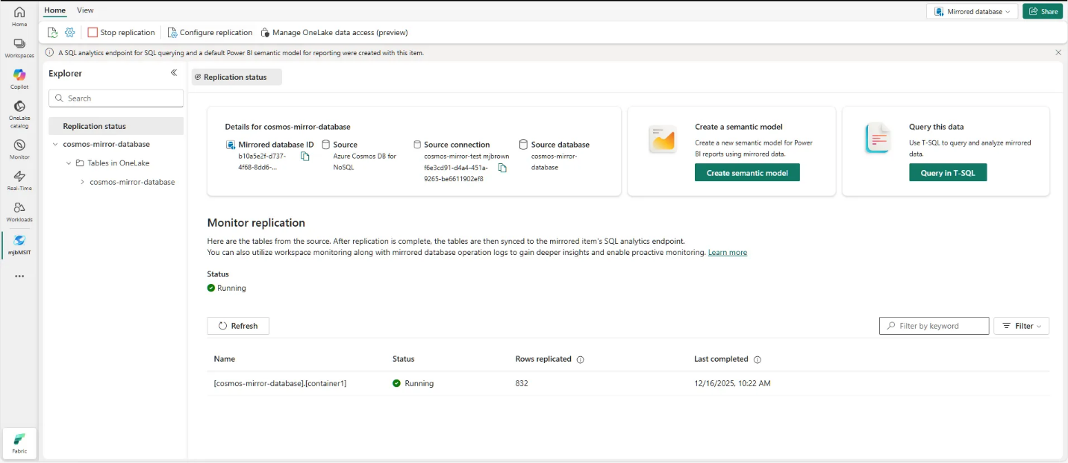Screen dimensions: 1068x463
Task: Switch to the View tab
Action: point(85,10)
